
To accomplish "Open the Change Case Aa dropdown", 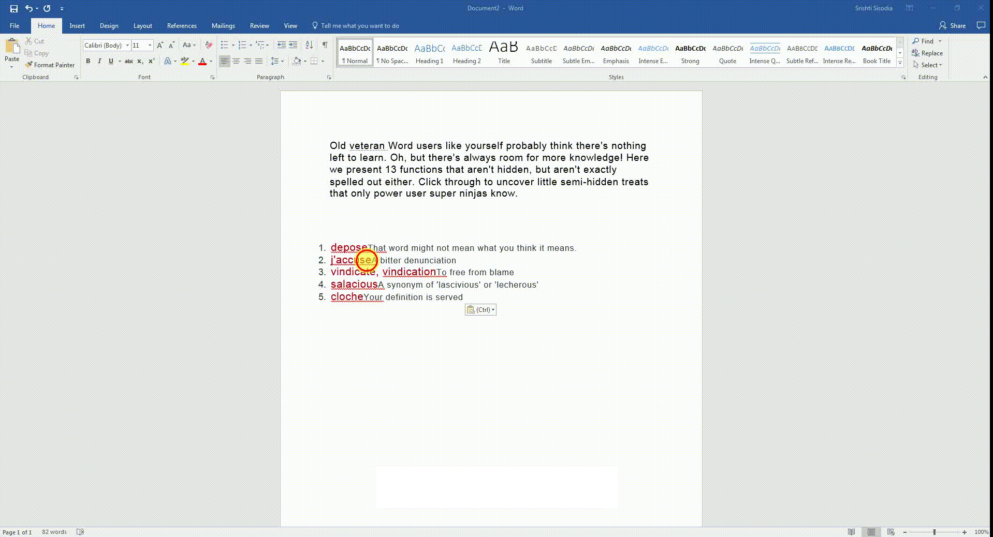I will tap(189, 46).
